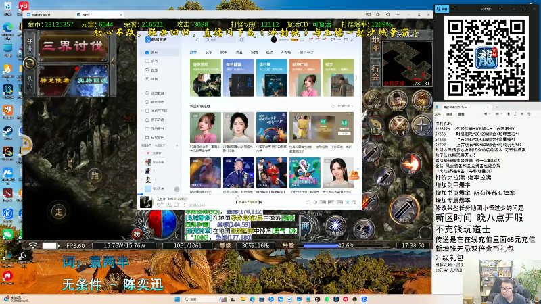Open the 会员中心 tab in Kugou
541x304 pixels.
306,53
